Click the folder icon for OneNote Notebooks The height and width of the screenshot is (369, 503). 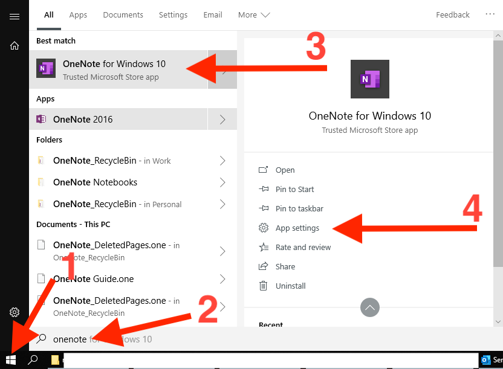(41, 182)
